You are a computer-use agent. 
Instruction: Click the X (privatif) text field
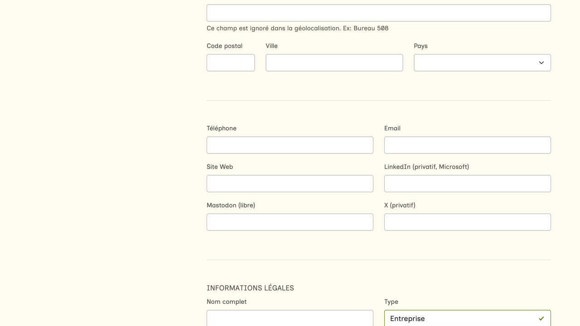[x=467, y=222]
